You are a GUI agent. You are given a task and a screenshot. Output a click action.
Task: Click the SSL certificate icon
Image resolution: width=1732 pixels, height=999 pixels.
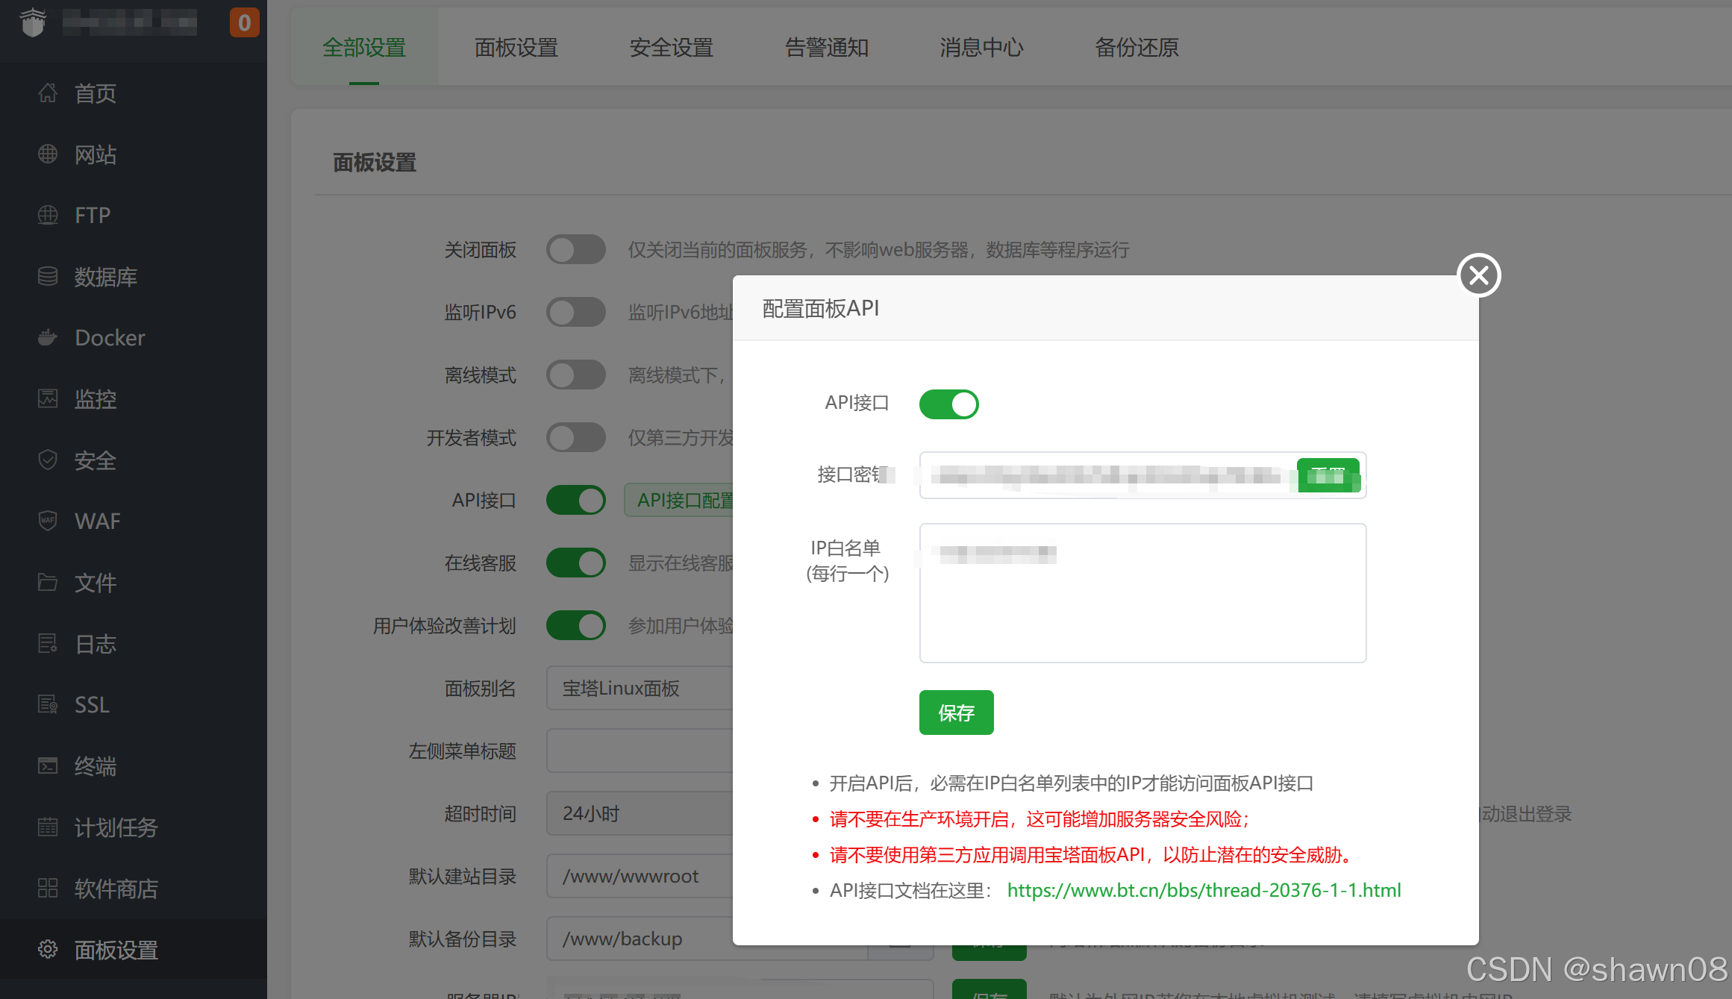(48, 704)
